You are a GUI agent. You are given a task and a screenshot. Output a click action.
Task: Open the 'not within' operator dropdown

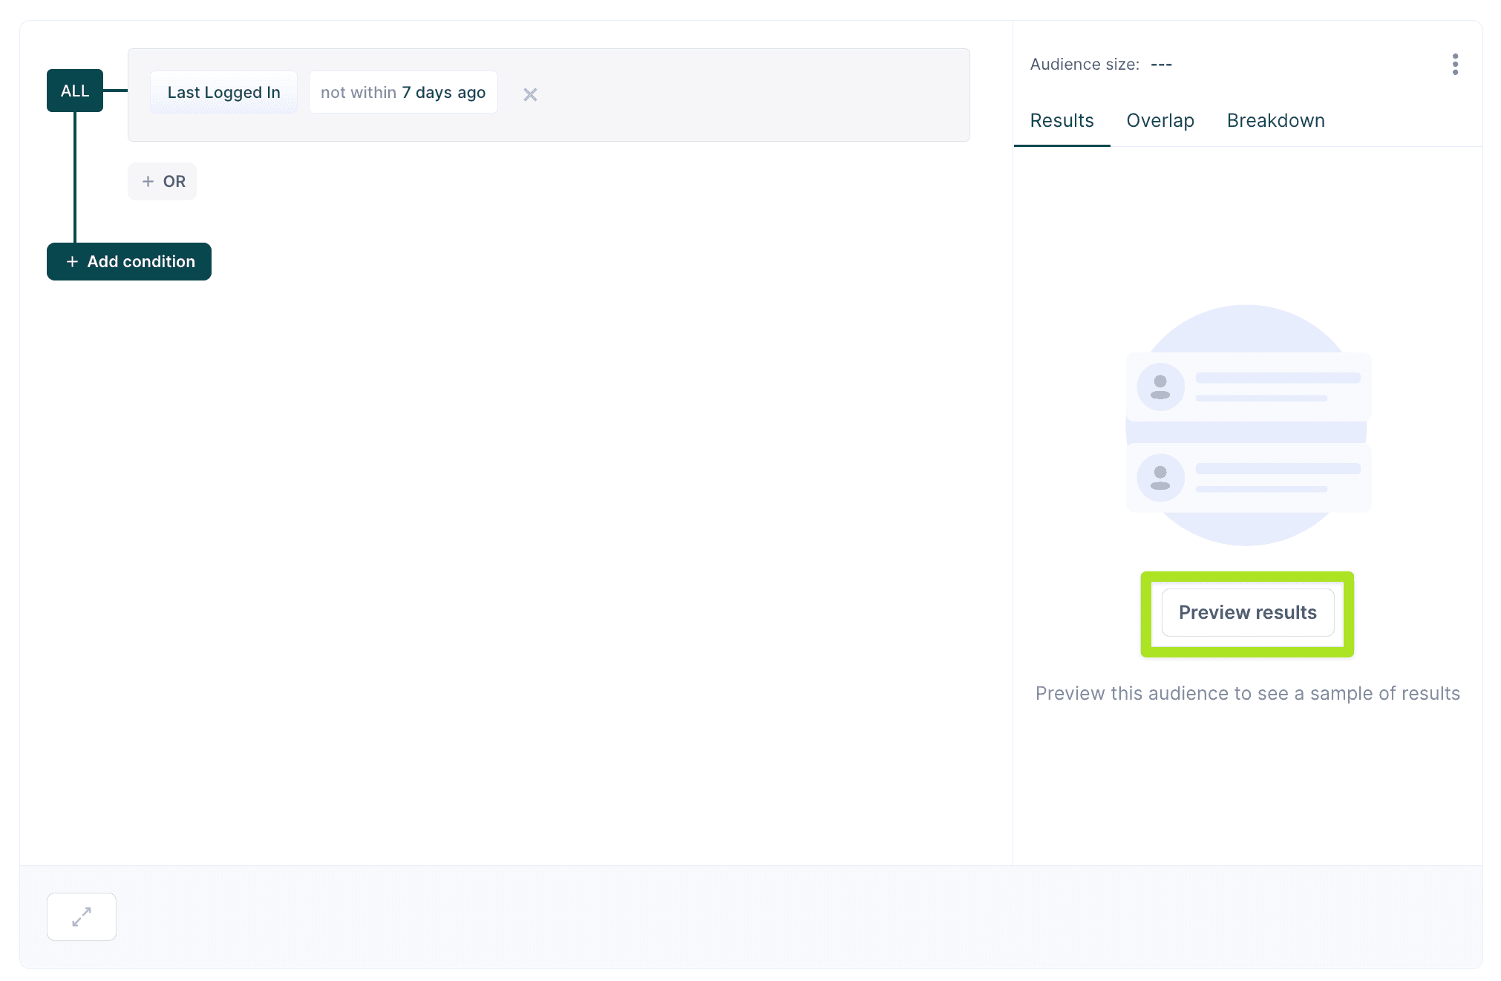click(x=359, y=93)
